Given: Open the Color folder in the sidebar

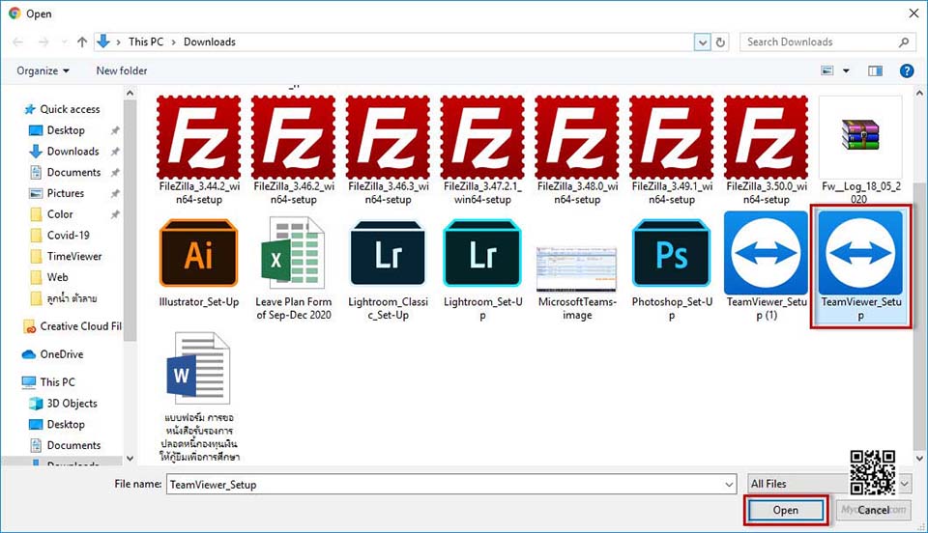Looking at the screenshot, I should [x=51, y=214].
